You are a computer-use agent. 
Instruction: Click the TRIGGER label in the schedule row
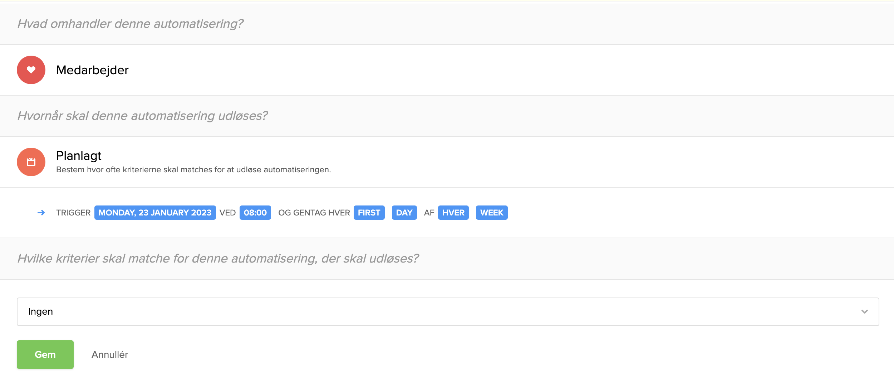point(73,213)
